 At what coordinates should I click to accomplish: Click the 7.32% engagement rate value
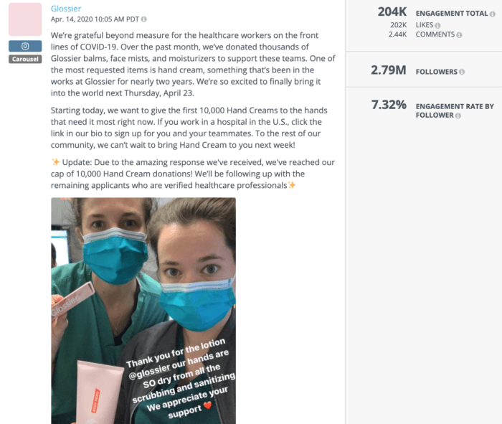pyautogui.click(x=389, y=105)
